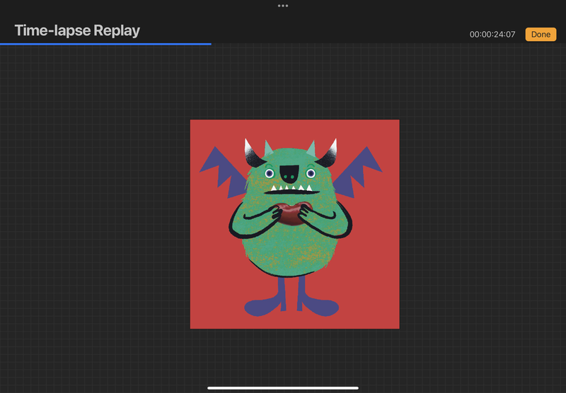Open the three-dot multitasking menu
Screen dimensions: 566x393
point(283,6)
